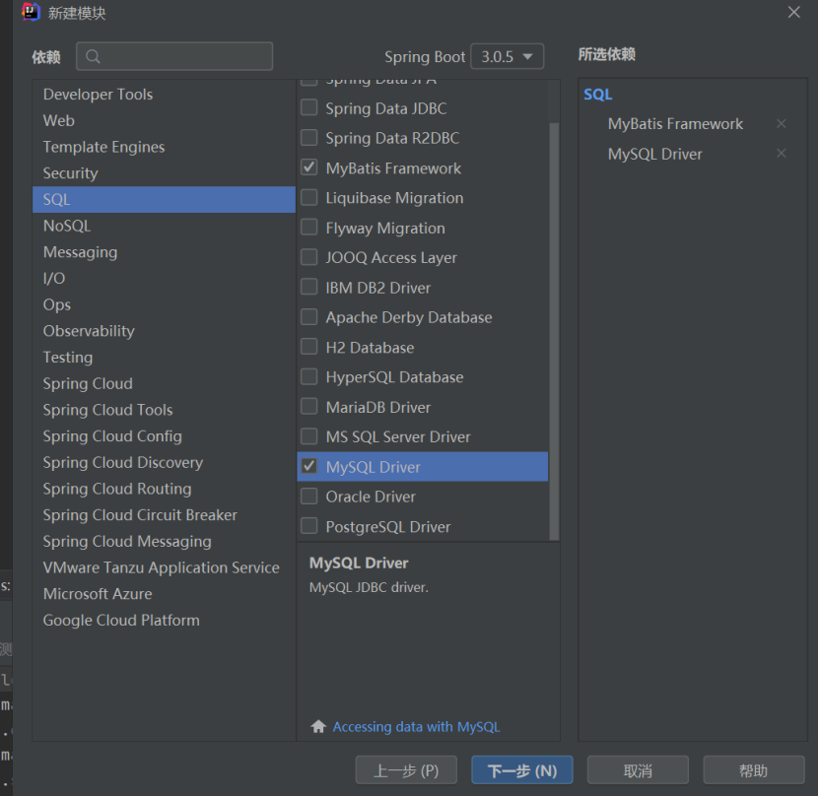The width and height of the screenshot is (819, 796).
Task: Enable the HyperSQL Database checkbox
Action: [309, 376]
